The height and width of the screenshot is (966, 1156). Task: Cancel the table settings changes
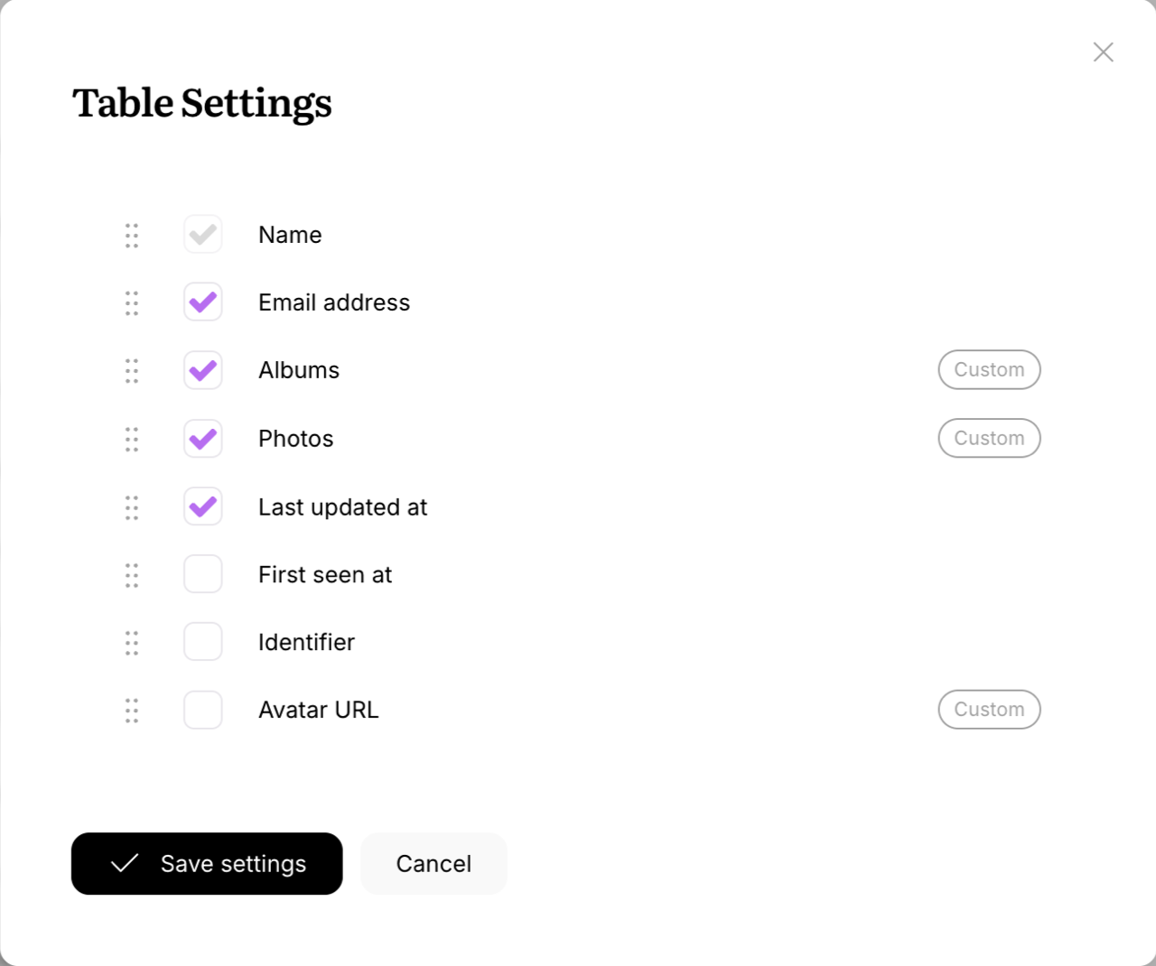(x=433, y=864)
